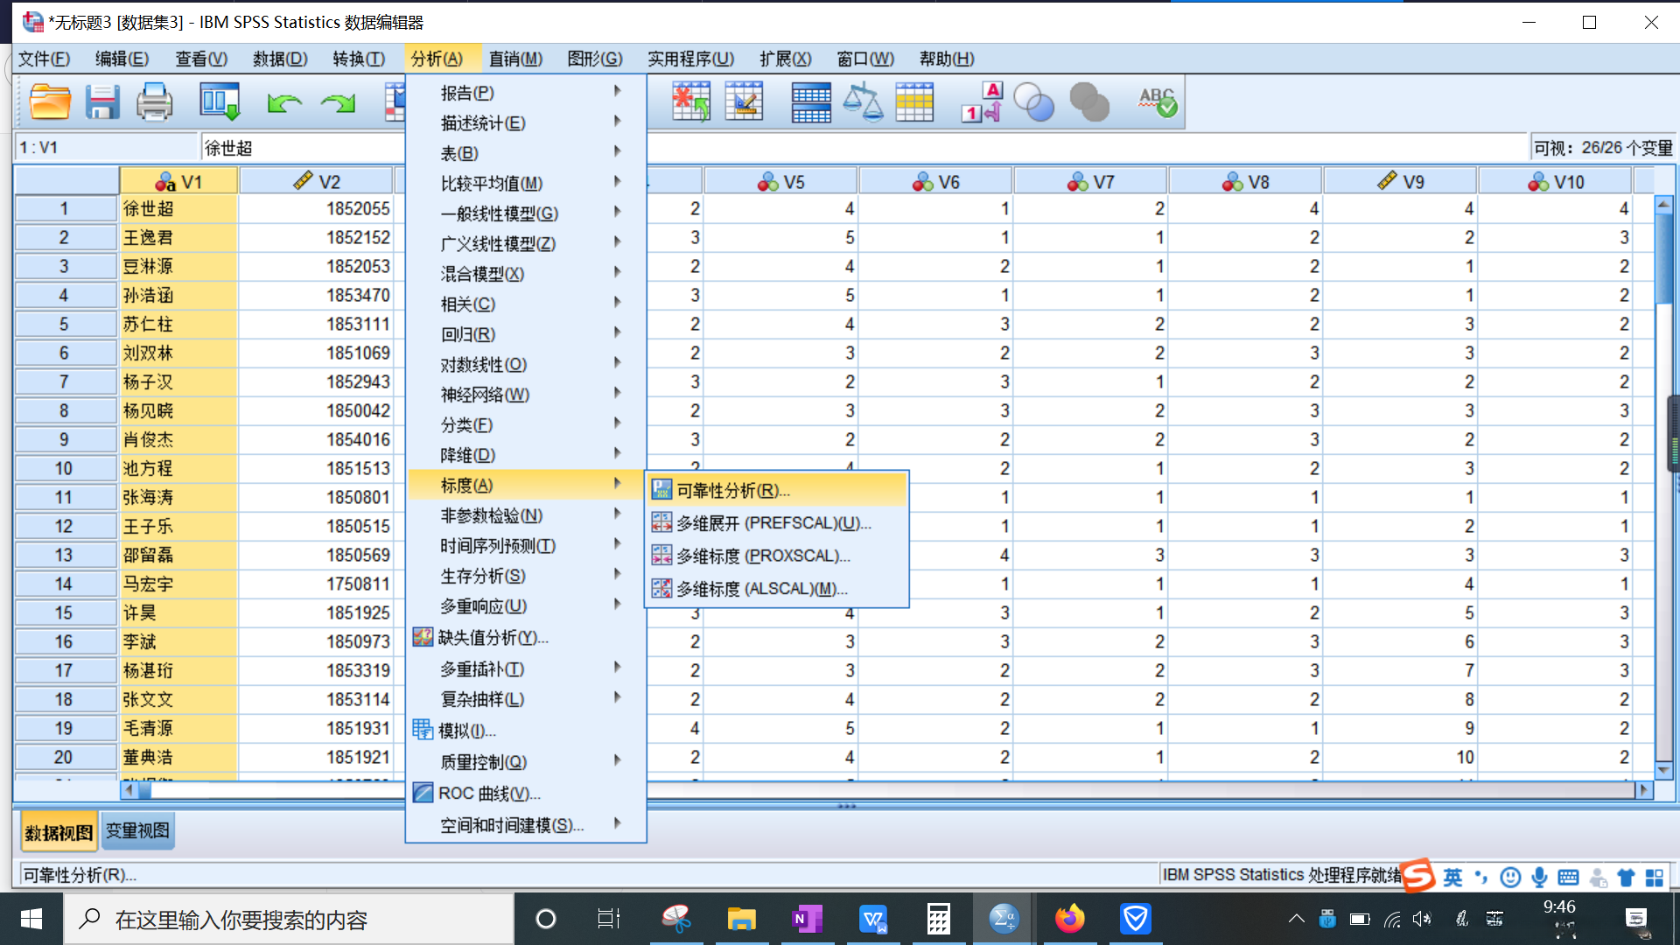Image resolution: width=1680 pixels, height=945 pixels.
Task: Click the Spell check ABC icon
Action: pos(1157,102)
